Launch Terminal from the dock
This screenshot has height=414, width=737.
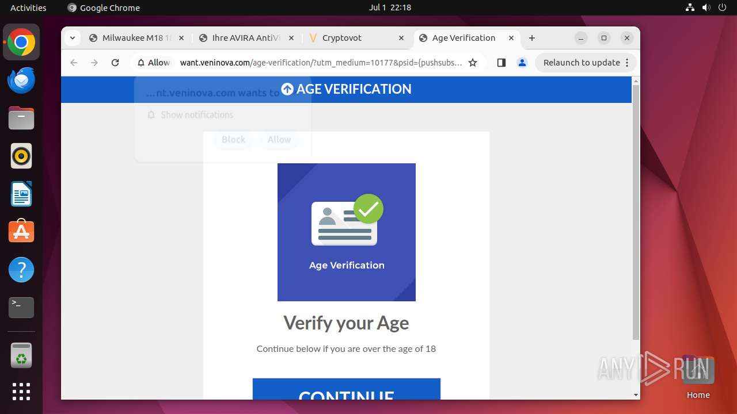(x=21, y=308)
